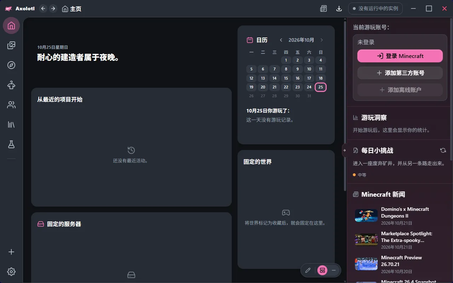Click the 游玩洞察 section header

374,118
